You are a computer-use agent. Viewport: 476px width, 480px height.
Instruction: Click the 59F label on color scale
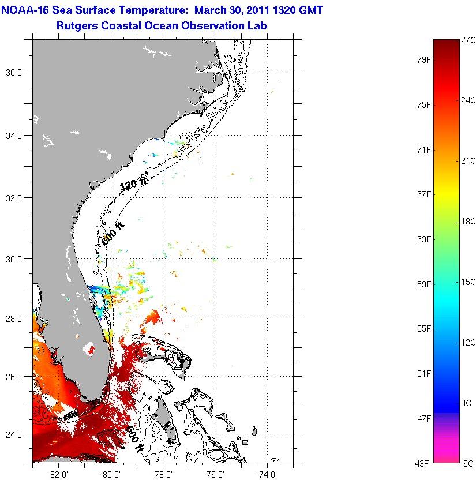[x=423, y=284]
